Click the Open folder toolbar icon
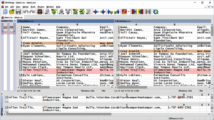 pyautogui.click(x=12, y=11)
